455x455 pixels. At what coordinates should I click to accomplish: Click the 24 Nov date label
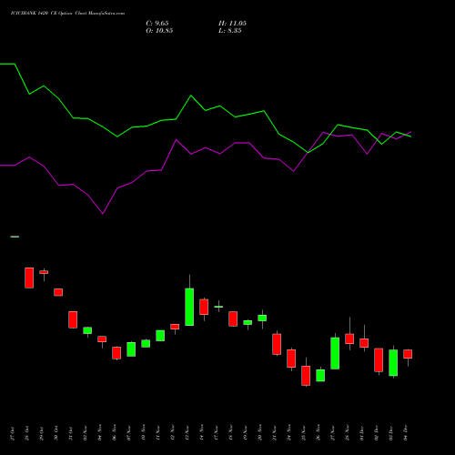(x=289, y=433)
